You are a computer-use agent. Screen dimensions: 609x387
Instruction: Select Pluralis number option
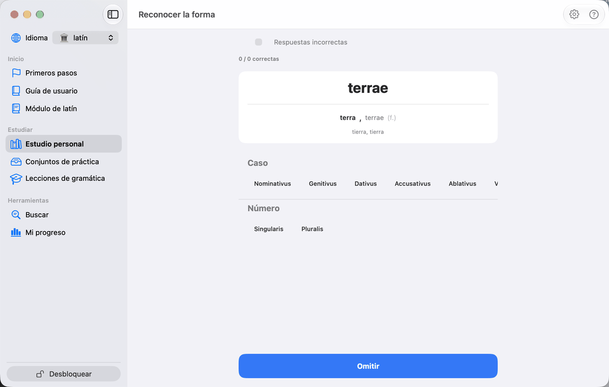312,229
